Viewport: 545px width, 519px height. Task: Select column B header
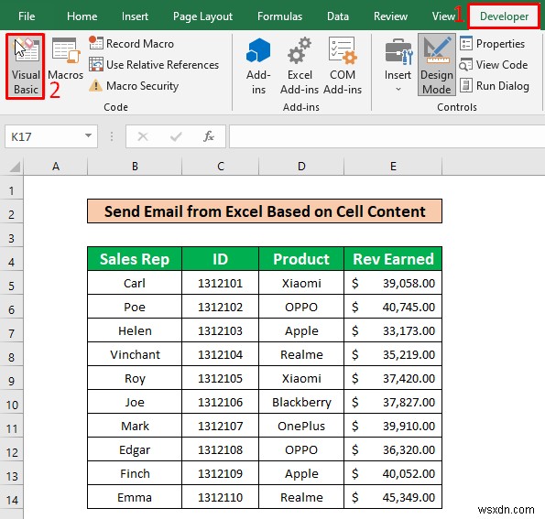click(x=135, y=167)
